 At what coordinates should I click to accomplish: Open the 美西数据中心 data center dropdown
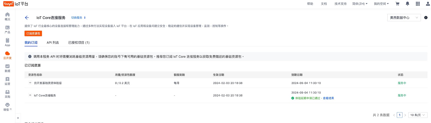pos(404,18)
